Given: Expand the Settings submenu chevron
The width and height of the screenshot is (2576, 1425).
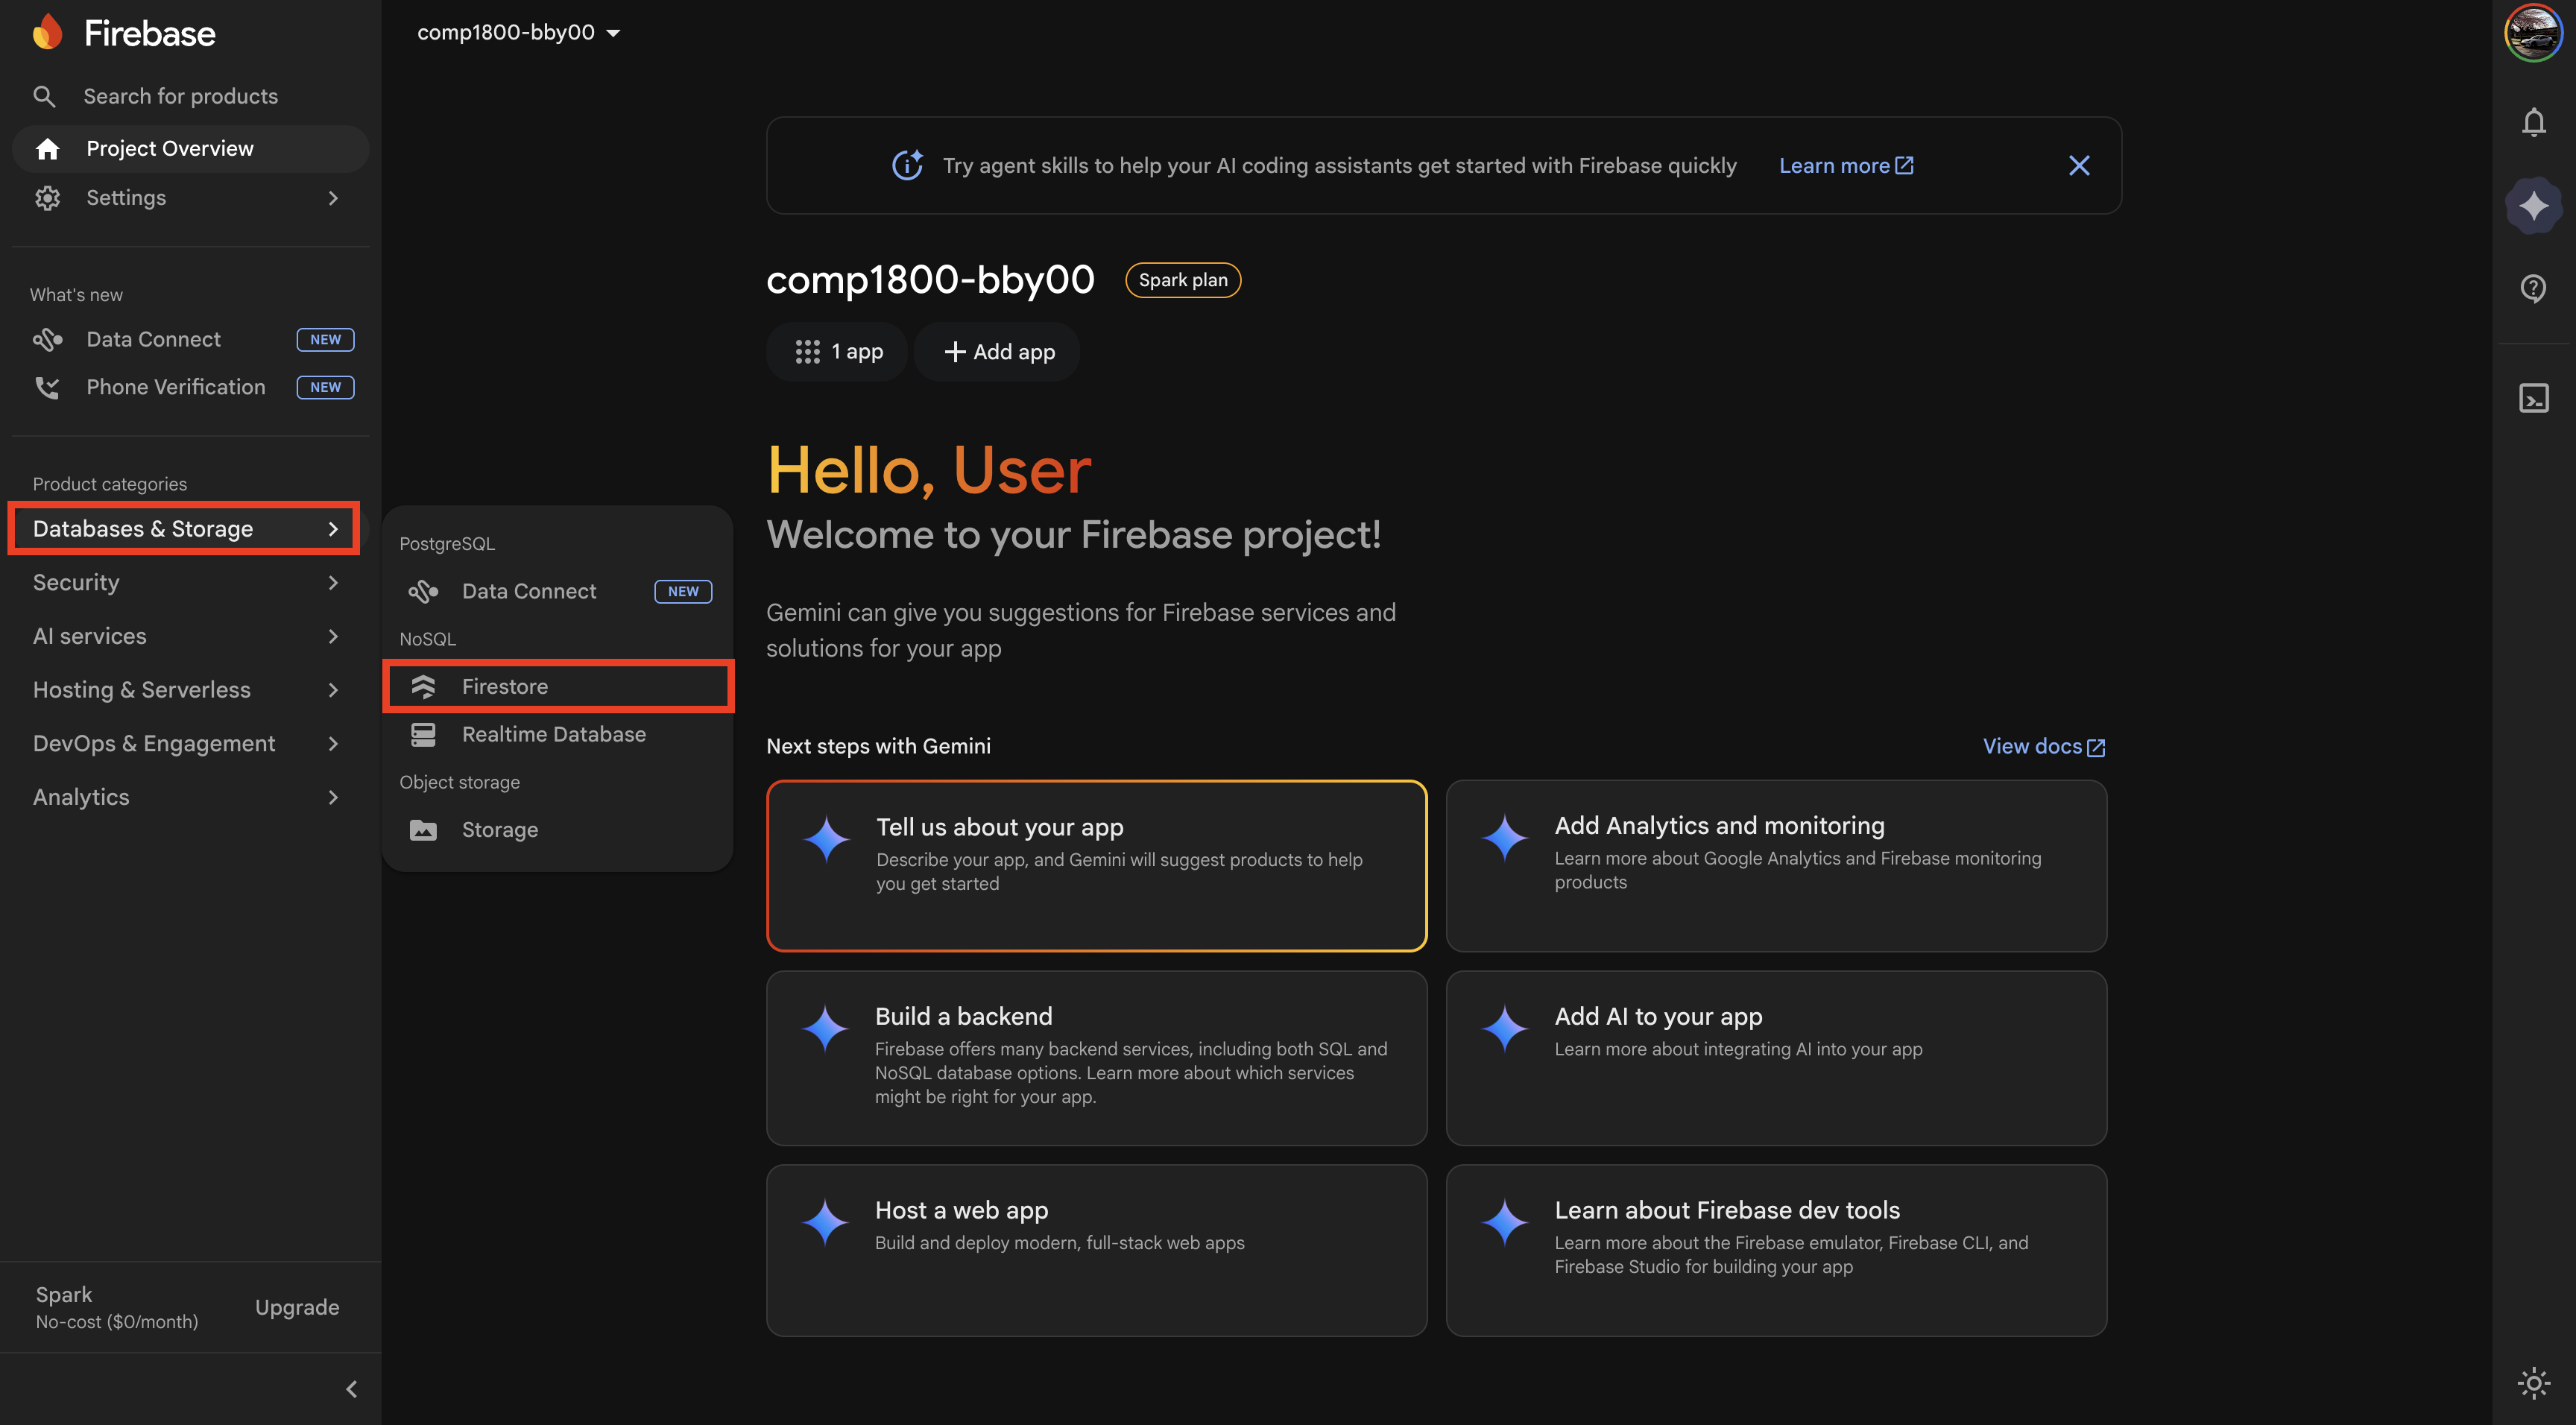Looking at the screenshot, I should [333, 197].
